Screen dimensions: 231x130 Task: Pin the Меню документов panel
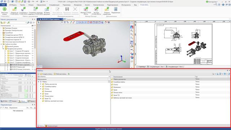coord(32,19)
